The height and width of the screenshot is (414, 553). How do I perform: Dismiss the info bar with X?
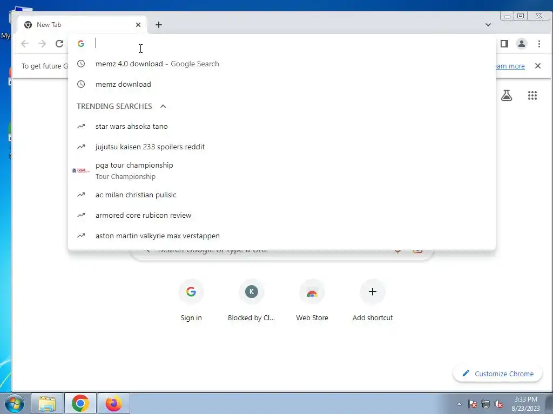click(538, 66)
